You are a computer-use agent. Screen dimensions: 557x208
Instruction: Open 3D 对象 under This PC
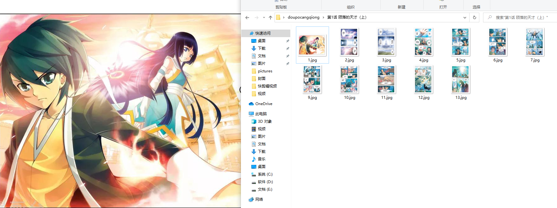click(265, 121)
